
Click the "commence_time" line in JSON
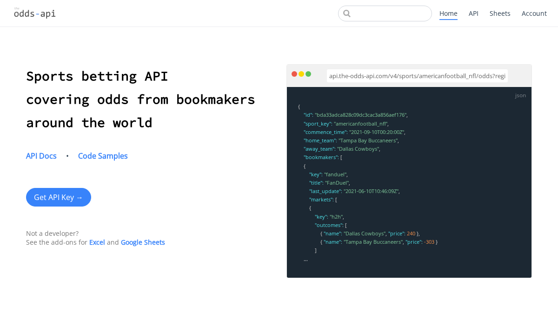(355, 132)
